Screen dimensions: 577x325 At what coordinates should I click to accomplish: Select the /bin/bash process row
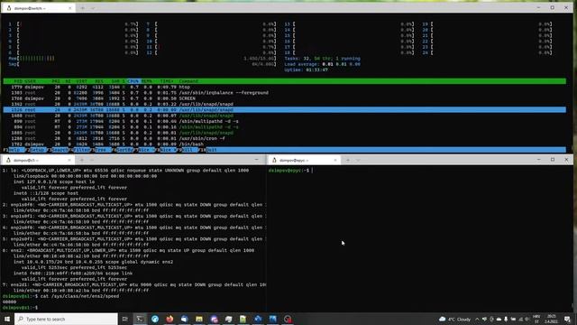(x=285, y=144)
